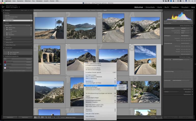The image size is (196, 121).
Task: Toggle the sort direction icon in toolbar
Action: [58, 117]
